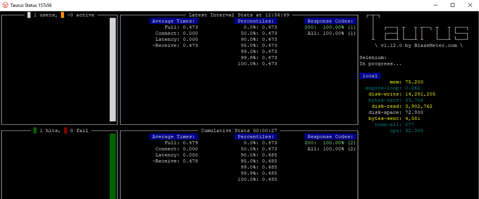Click 'disk-space: 72.800' metric
This screenshot has height=199, width=479.
[396, 113]
